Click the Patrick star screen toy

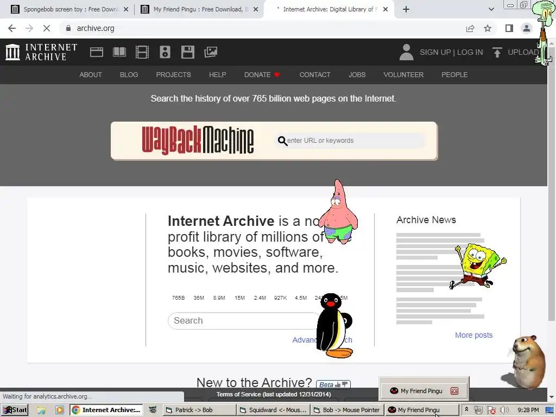[338, 212]
